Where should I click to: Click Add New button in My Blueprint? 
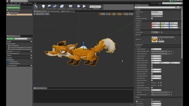[10, 39]
